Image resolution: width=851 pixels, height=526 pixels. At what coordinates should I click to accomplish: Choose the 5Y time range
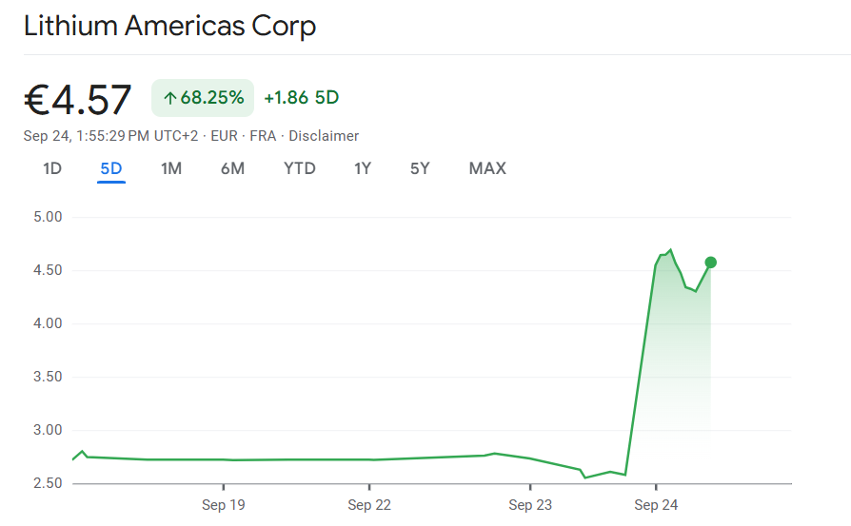(x=420, y=169)
